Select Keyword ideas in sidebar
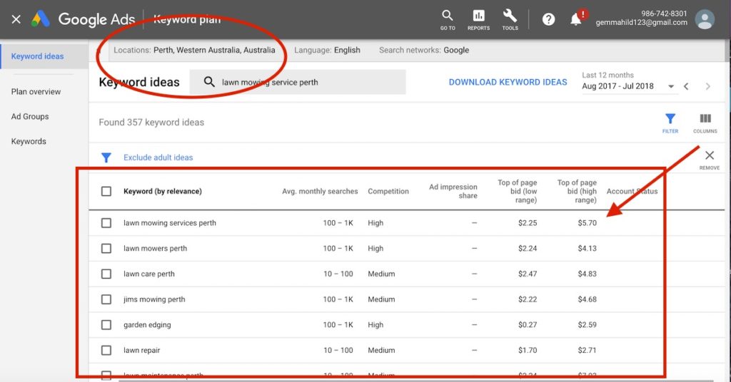Screen dimensions: 731x382 click(37, 56)
